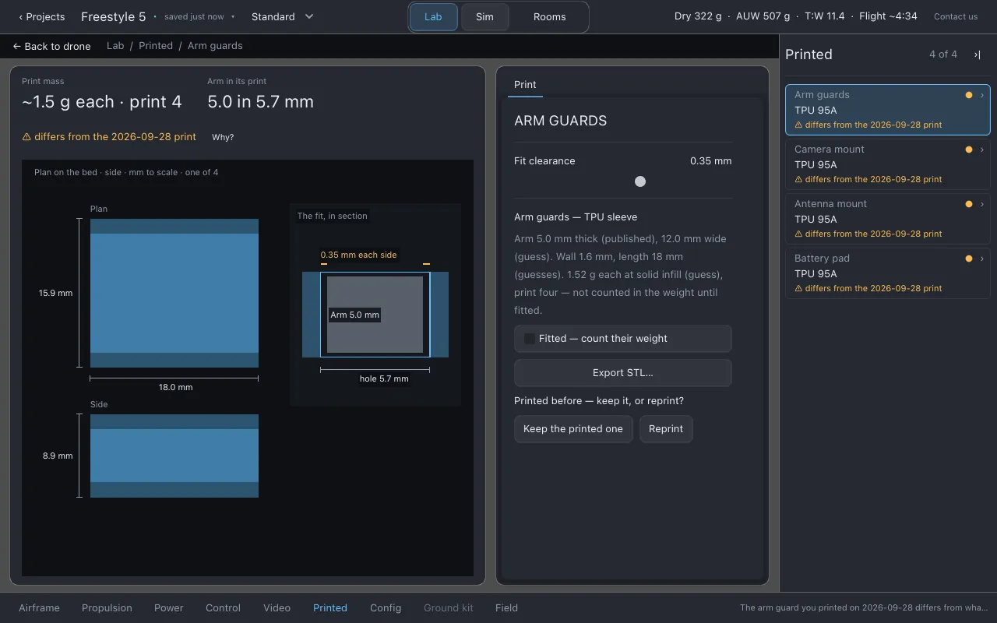The width and height of the screenshot is (997, 623).
Task: Go back to Projects
Action: (x=42, y=16)
